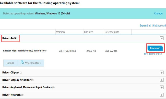The height and width of the screenshot is (99, 166).
Task: Click the Collapse all link
Action: point(159,26)
